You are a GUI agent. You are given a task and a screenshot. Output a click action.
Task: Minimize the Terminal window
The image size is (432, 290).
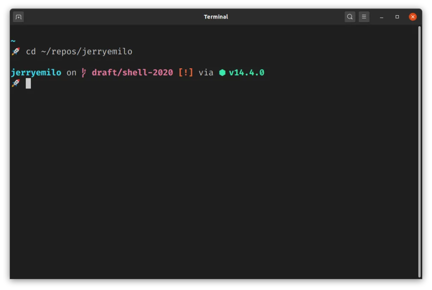[x=381, y=17]
